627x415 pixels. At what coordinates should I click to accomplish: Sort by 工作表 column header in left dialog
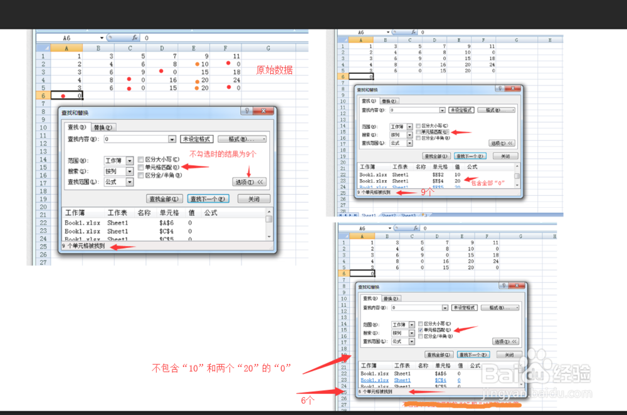[117, 213]
